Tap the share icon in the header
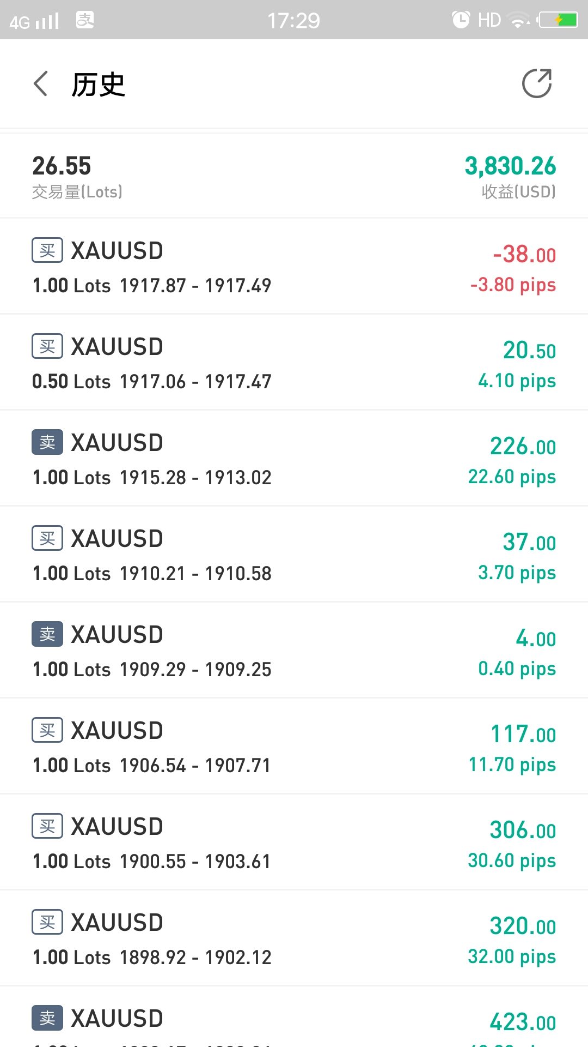This screenshot has width=588, height=1047. (x=537, y=83)
